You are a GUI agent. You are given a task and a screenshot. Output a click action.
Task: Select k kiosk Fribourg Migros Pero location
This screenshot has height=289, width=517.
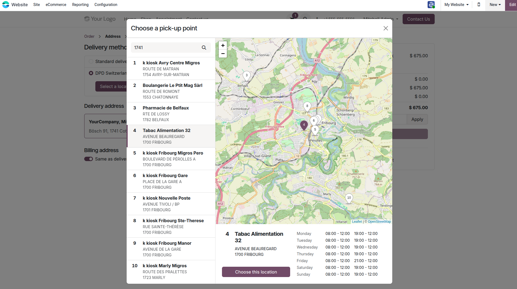click(171, 159)
